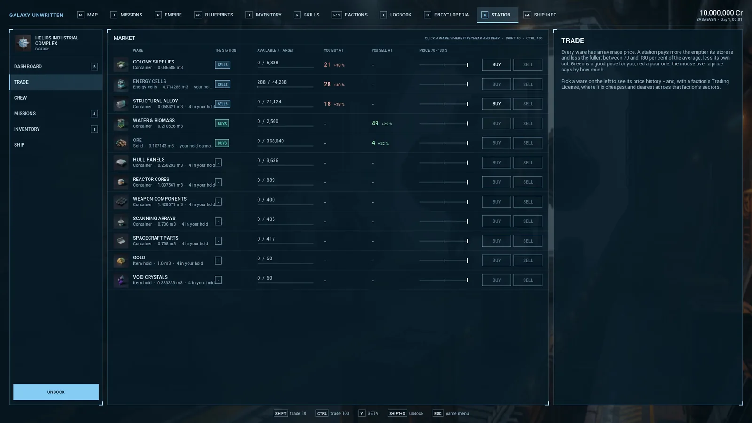This screenshot has height=423, width=752.
Task: Click the Colony Supplies price slider
Action: coord(444,65)
